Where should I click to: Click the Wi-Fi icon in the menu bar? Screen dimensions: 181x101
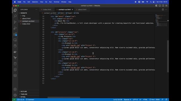pyautogui.click(x=147, y=2)
